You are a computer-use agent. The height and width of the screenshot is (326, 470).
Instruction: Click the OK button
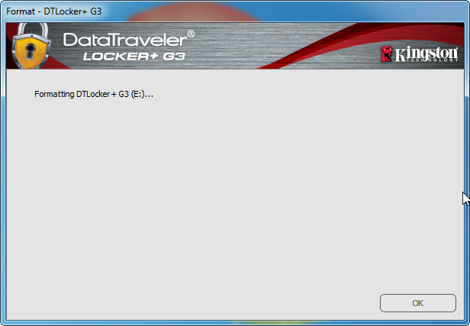(x=418, y=303)
